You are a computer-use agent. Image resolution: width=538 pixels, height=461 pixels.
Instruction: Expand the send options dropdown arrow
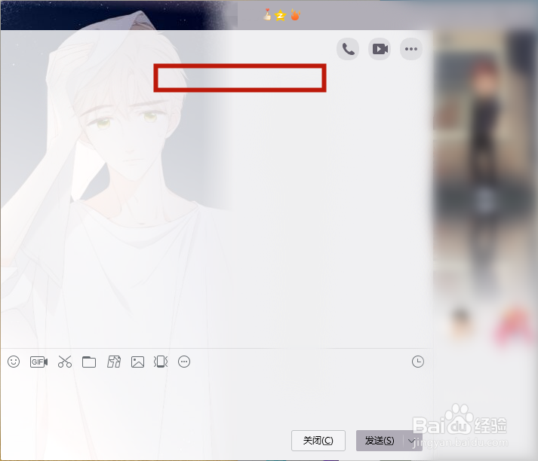(x=413, y=441)
